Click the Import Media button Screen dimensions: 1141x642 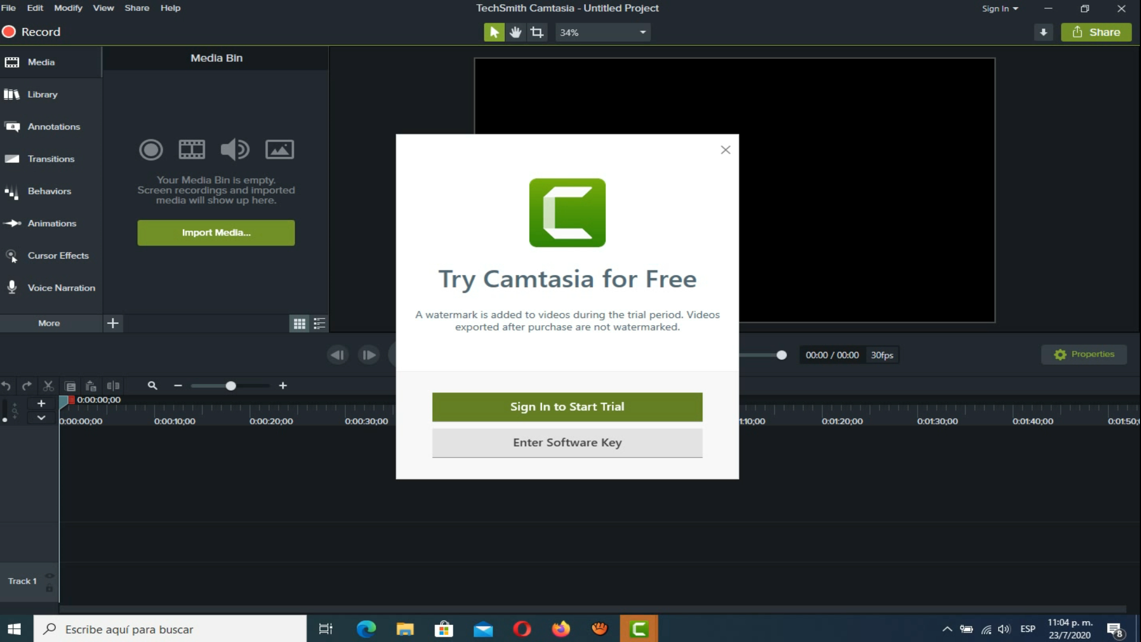216,232
